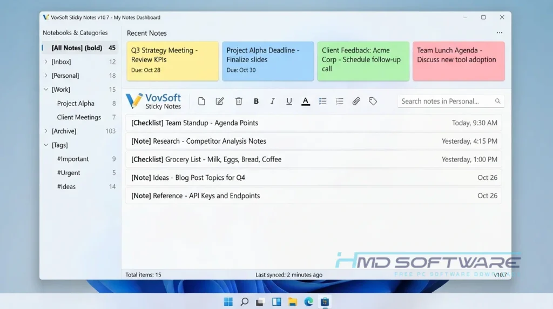This screenshot has height=309, width=553.
Task: Insert a bulleted list
Action: point(323,101)
